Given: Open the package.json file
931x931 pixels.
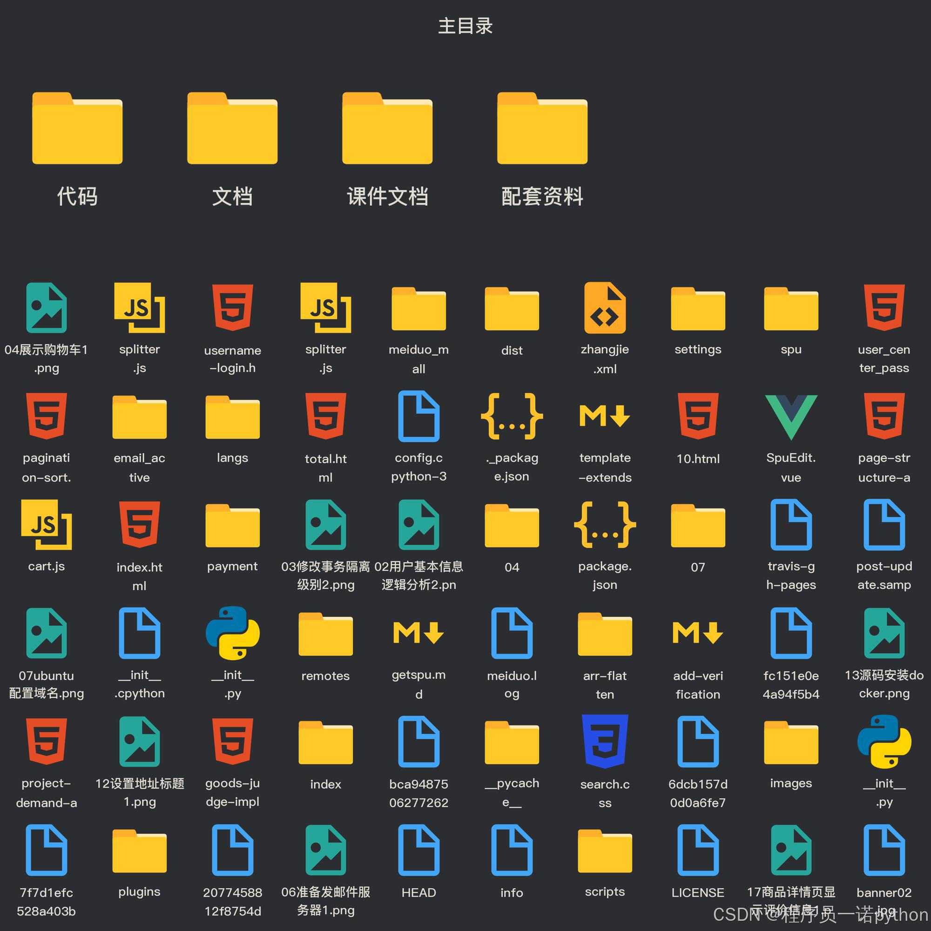Looking at the screenshot, I should (605, 525).
